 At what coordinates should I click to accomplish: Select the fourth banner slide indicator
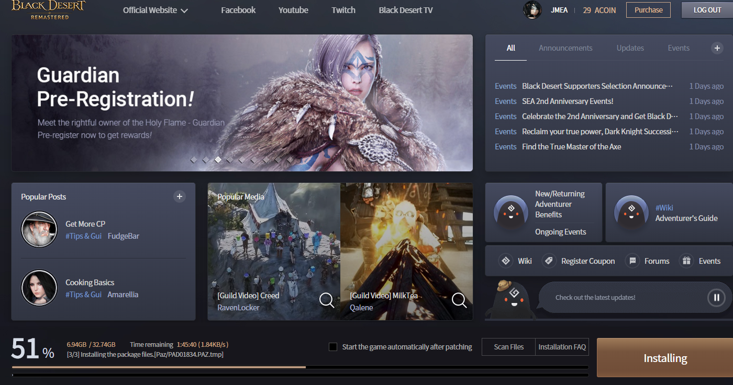tap(230, 160)
